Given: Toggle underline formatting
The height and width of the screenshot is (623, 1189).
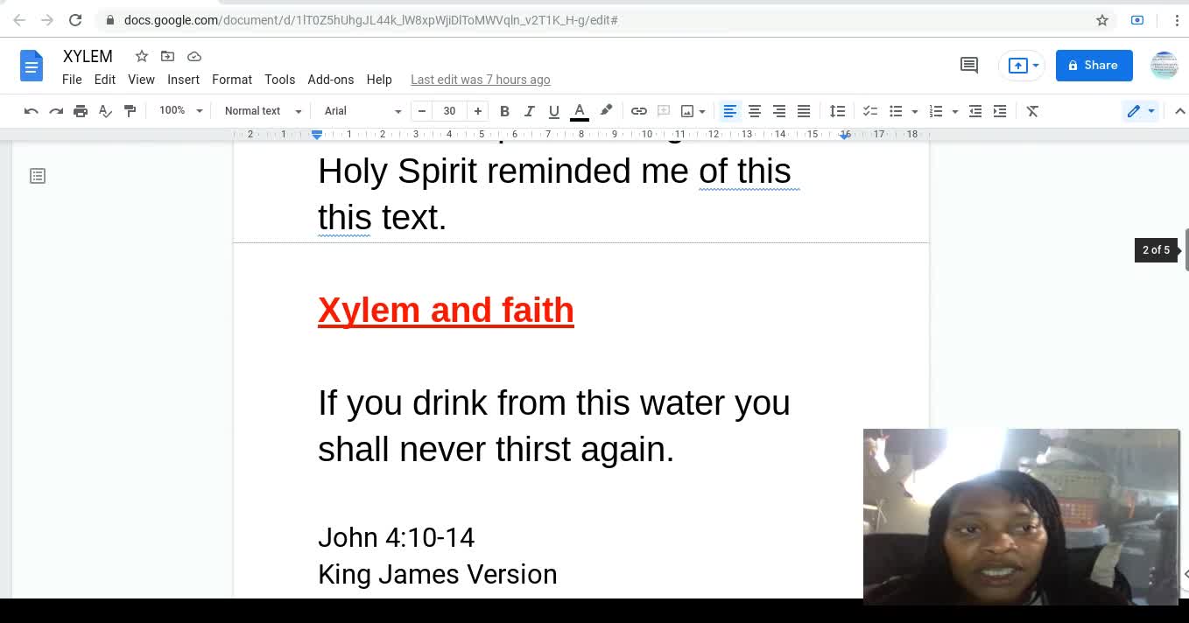Looking at the screenshot, I should pyautogui.click(x=553, y=111).
